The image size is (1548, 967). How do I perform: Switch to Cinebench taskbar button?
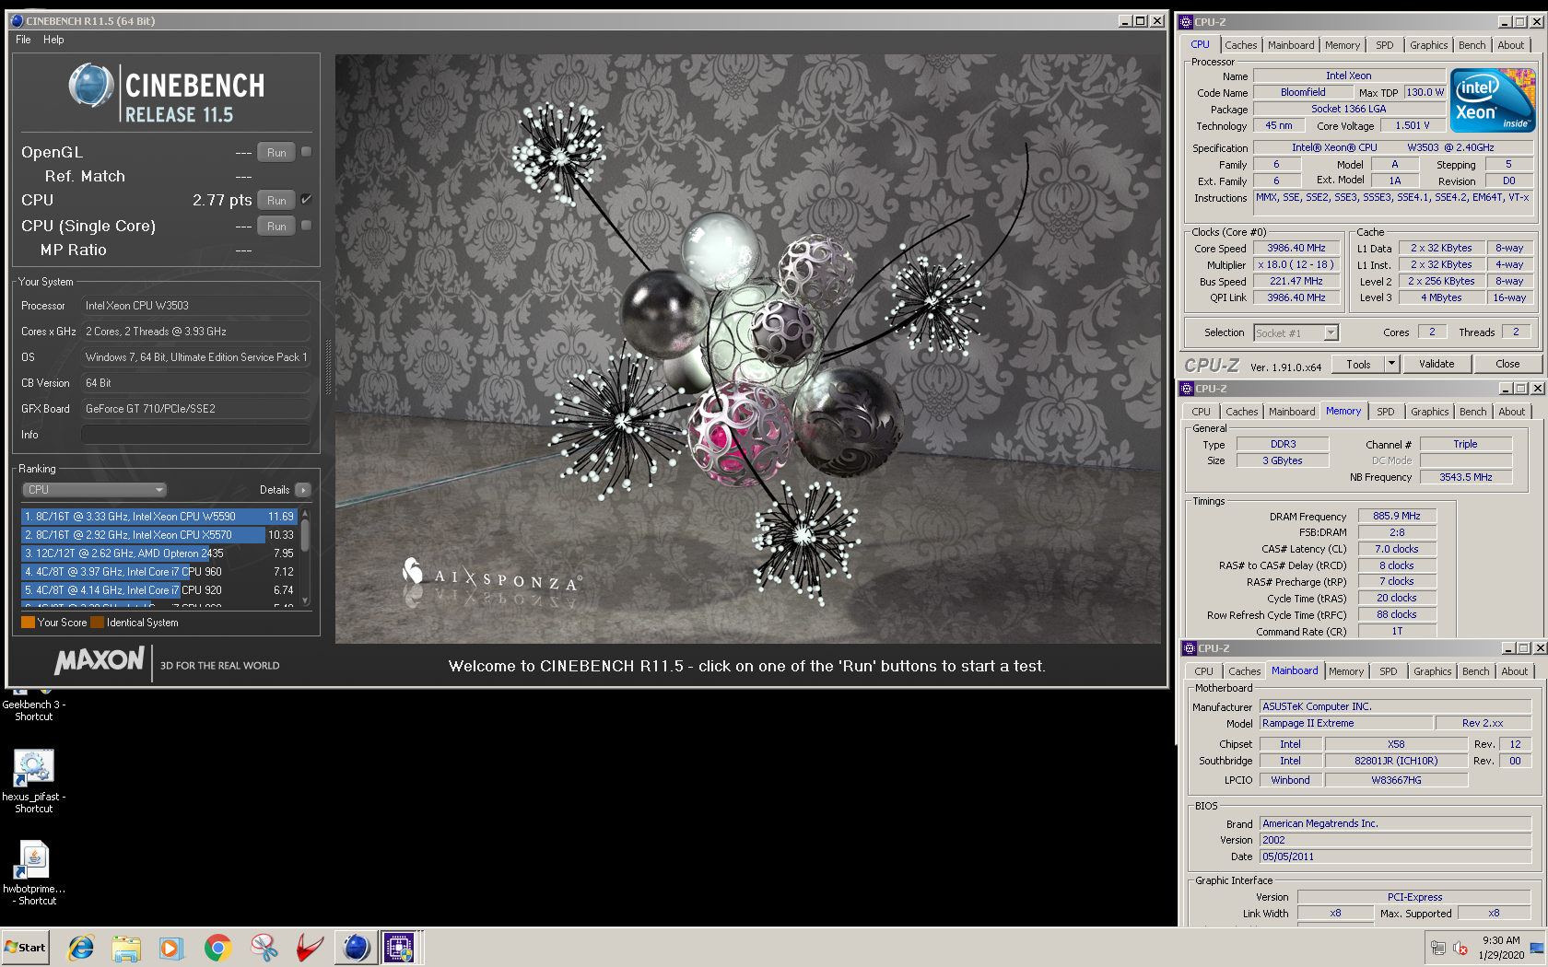(x=356, y=947)
